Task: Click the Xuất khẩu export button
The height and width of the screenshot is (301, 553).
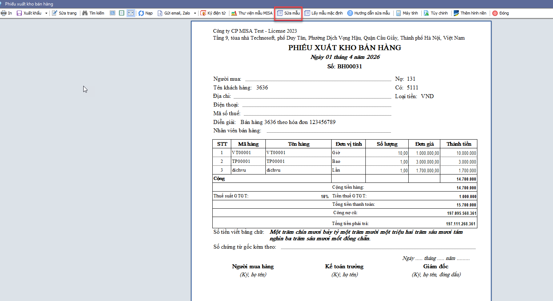Action: (29, 13)
